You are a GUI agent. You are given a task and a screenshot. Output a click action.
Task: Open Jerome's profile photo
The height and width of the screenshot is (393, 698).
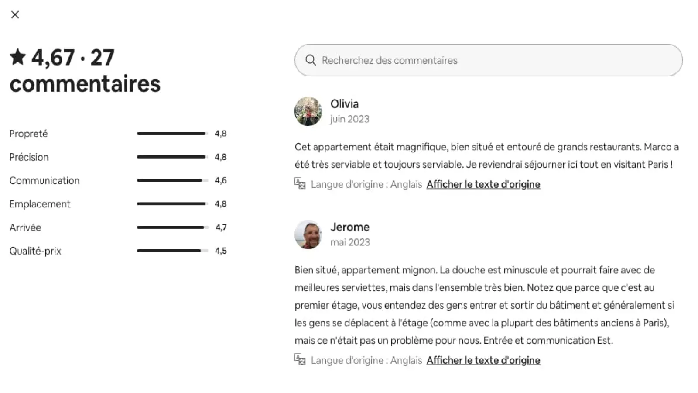click(308, 234)
